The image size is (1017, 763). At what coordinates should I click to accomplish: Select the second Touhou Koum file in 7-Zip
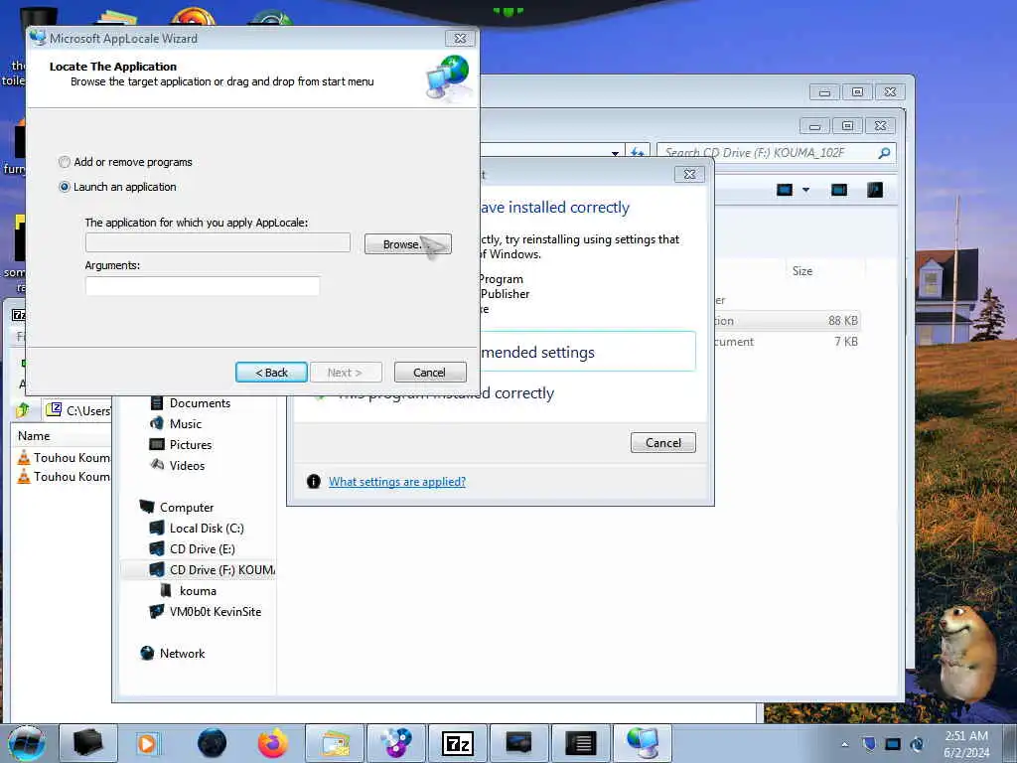pyautogui.click(x=63, y=476)
